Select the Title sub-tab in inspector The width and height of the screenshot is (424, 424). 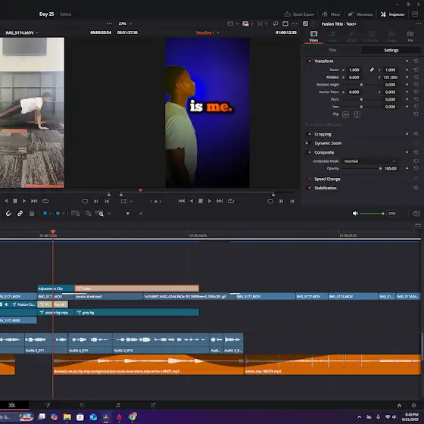tap(332, 50)
